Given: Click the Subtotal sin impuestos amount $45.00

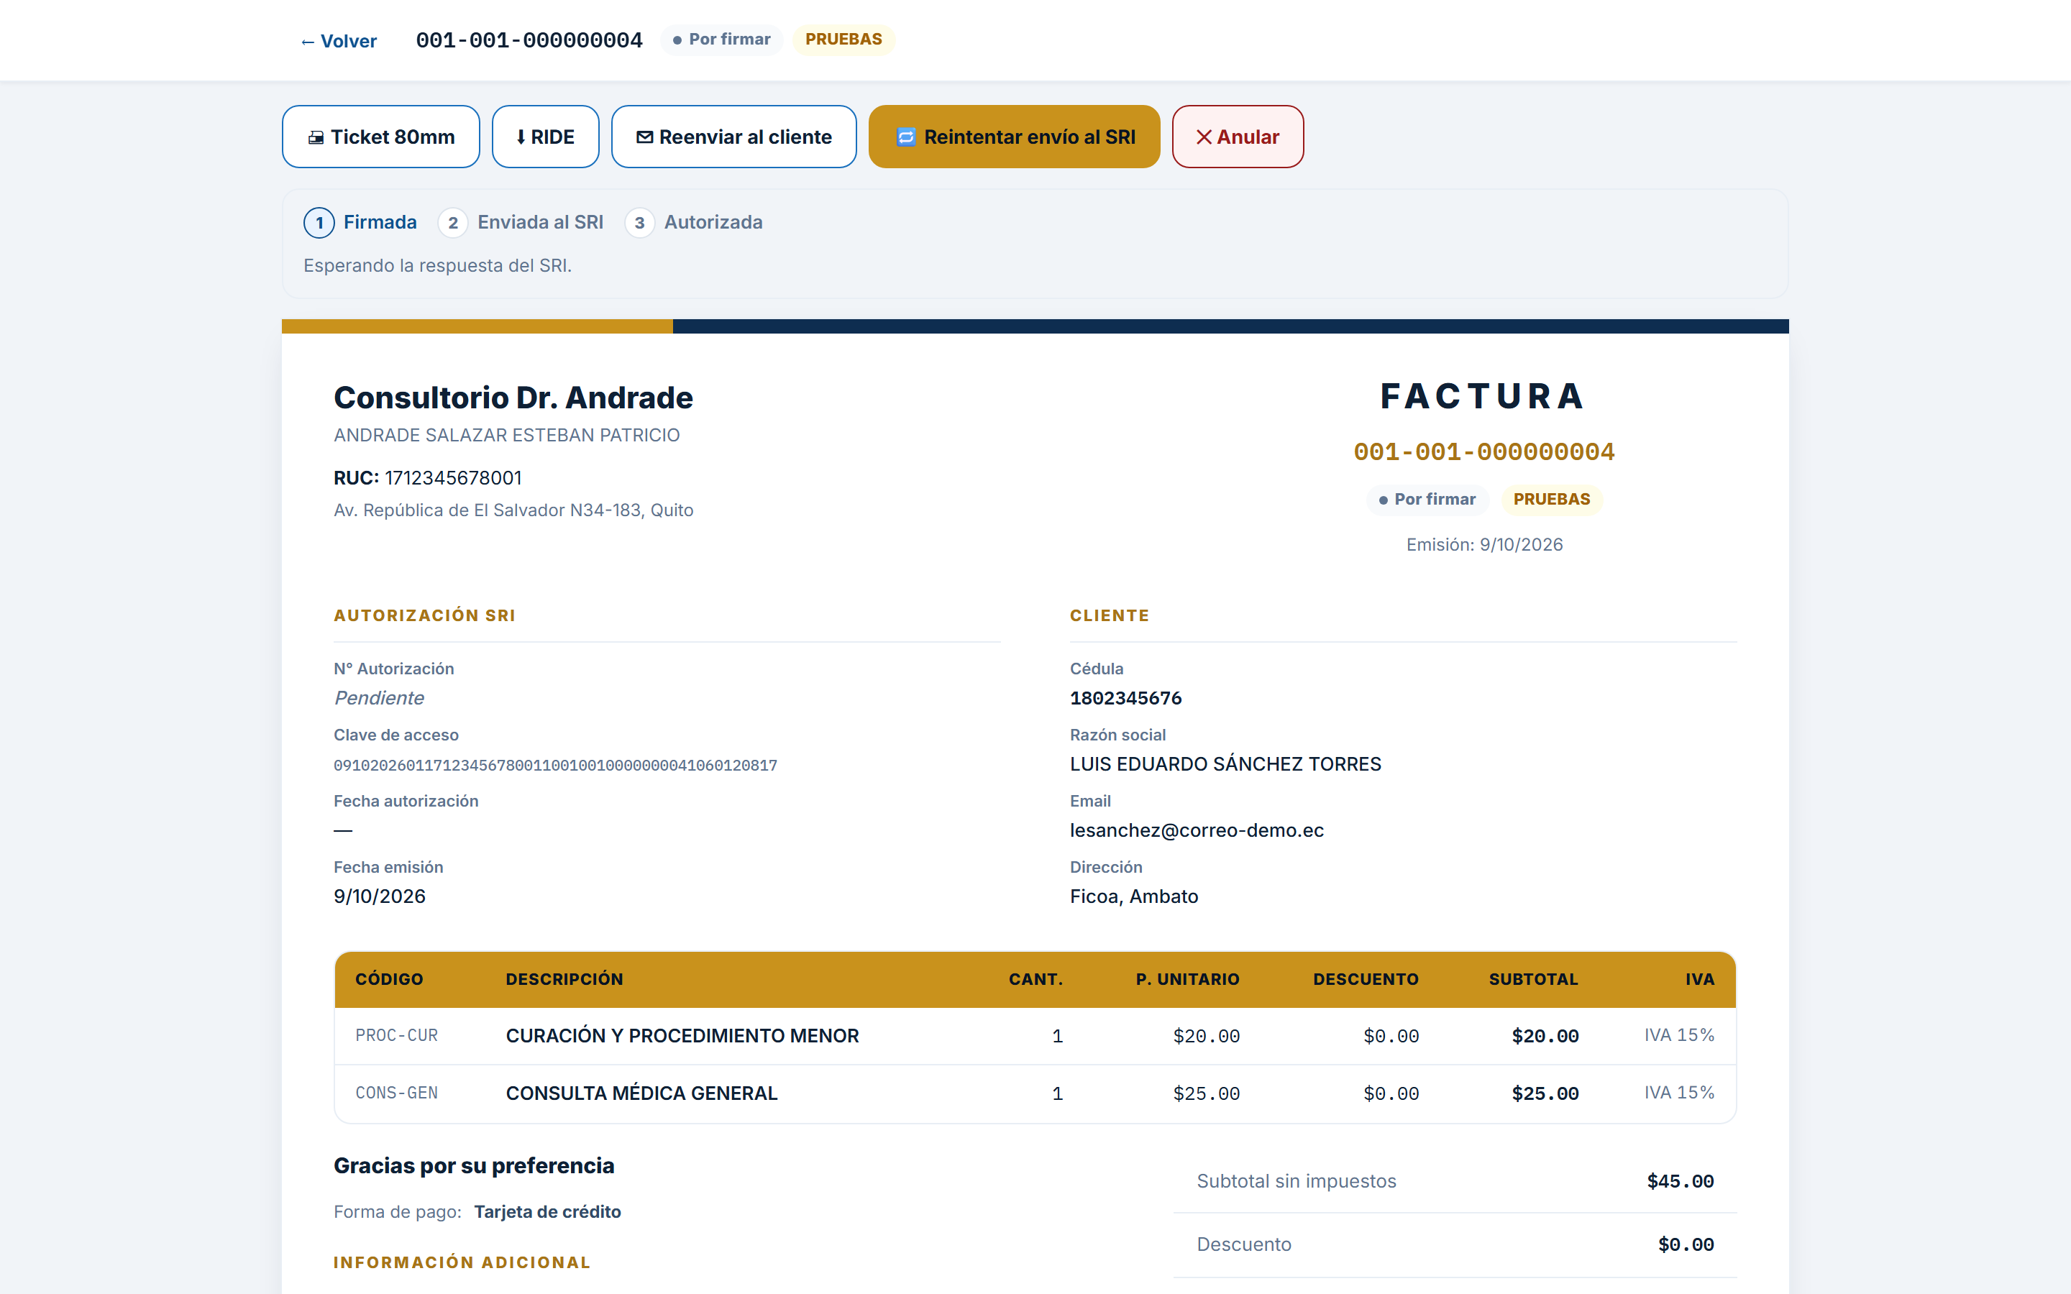Looking at the screenshot, I should [1680, 1181].
